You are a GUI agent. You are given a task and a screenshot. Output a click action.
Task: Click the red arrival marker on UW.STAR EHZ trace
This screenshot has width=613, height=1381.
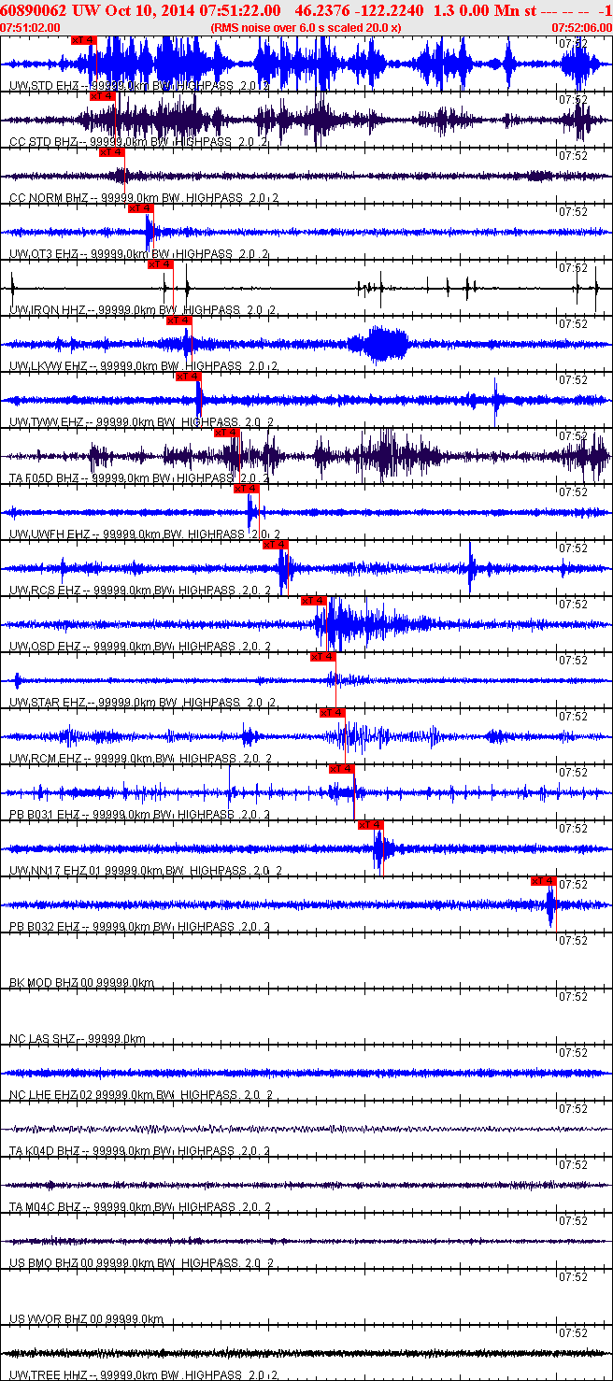[322, 657]
